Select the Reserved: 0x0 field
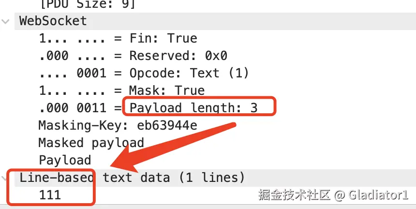The width and height of the screenshot is (416, 209). click(133, 56)
